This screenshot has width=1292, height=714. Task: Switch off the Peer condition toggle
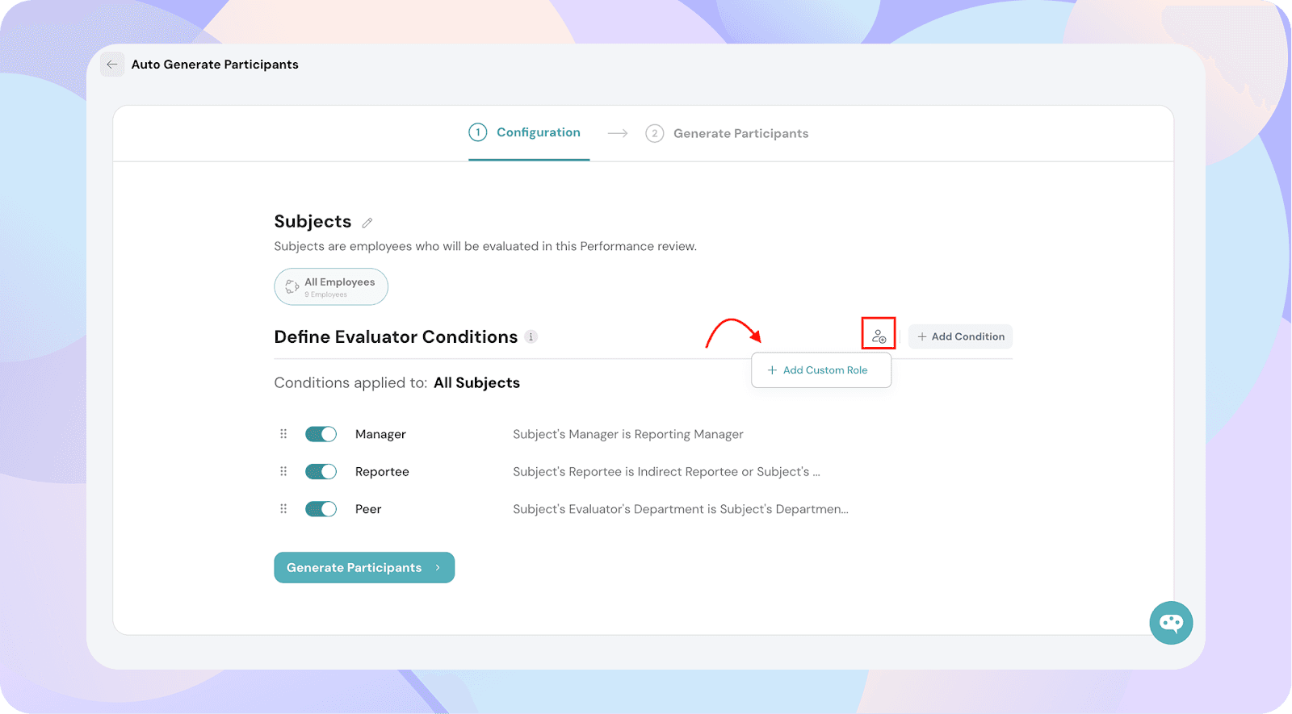click(321, 509)
